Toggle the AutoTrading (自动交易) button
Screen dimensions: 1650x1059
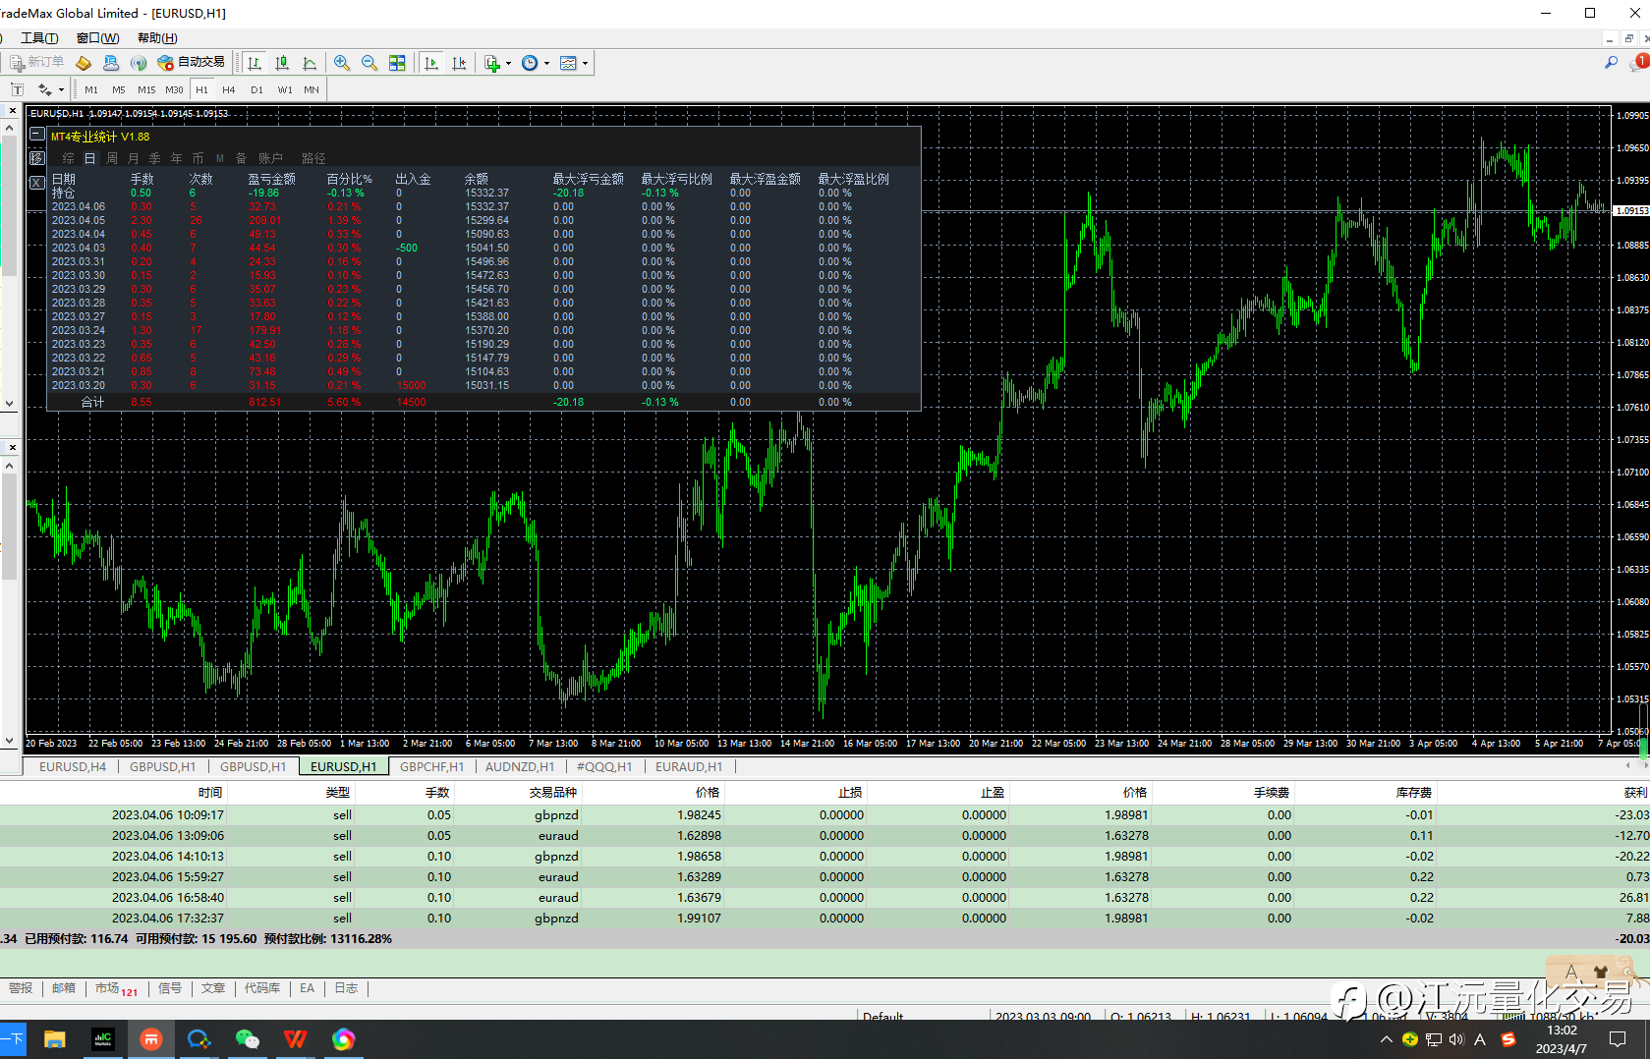tap(192, 63)
